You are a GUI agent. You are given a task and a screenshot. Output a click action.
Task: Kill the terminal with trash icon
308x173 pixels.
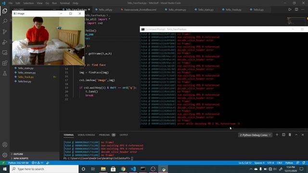[290, 135]
